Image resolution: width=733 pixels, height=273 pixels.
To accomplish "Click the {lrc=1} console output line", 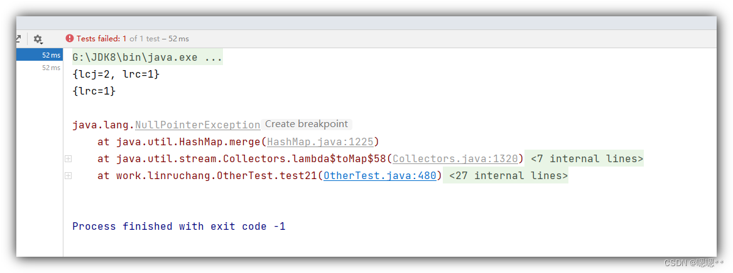I will 94,91.
